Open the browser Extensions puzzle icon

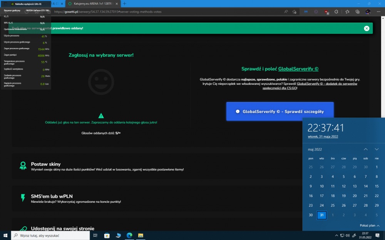point(336,12)
